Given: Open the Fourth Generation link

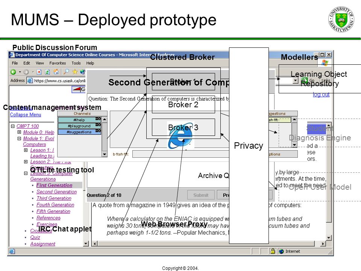Looking at the screenshot, I should tap(55, 205).
